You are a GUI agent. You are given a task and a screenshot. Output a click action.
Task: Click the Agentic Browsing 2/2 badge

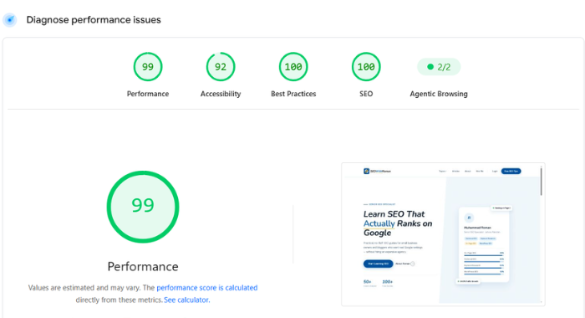[x=439, y=67]
